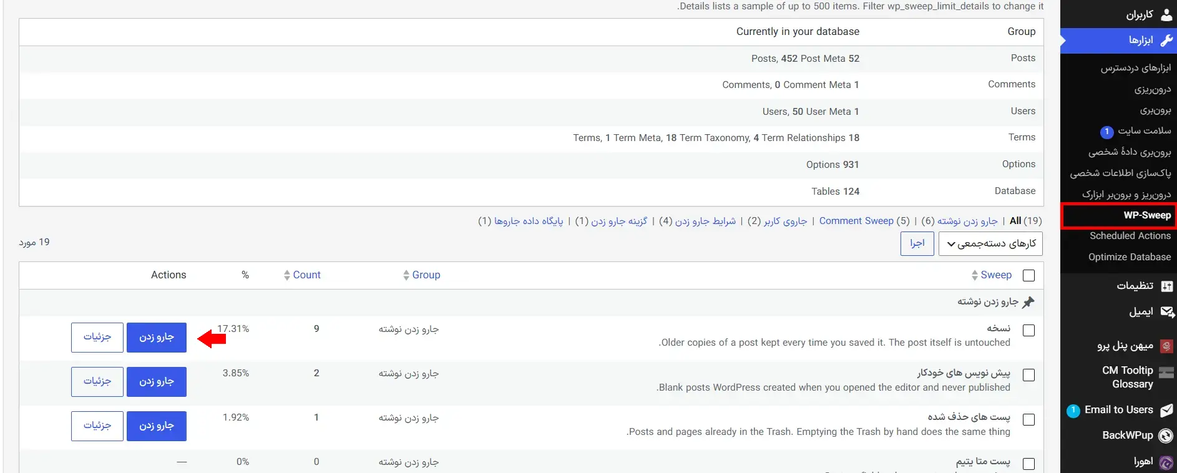1177x473 pixels.
Task: Click the Email (ایمیل) envelope icon
Action: coord(1166,311)
